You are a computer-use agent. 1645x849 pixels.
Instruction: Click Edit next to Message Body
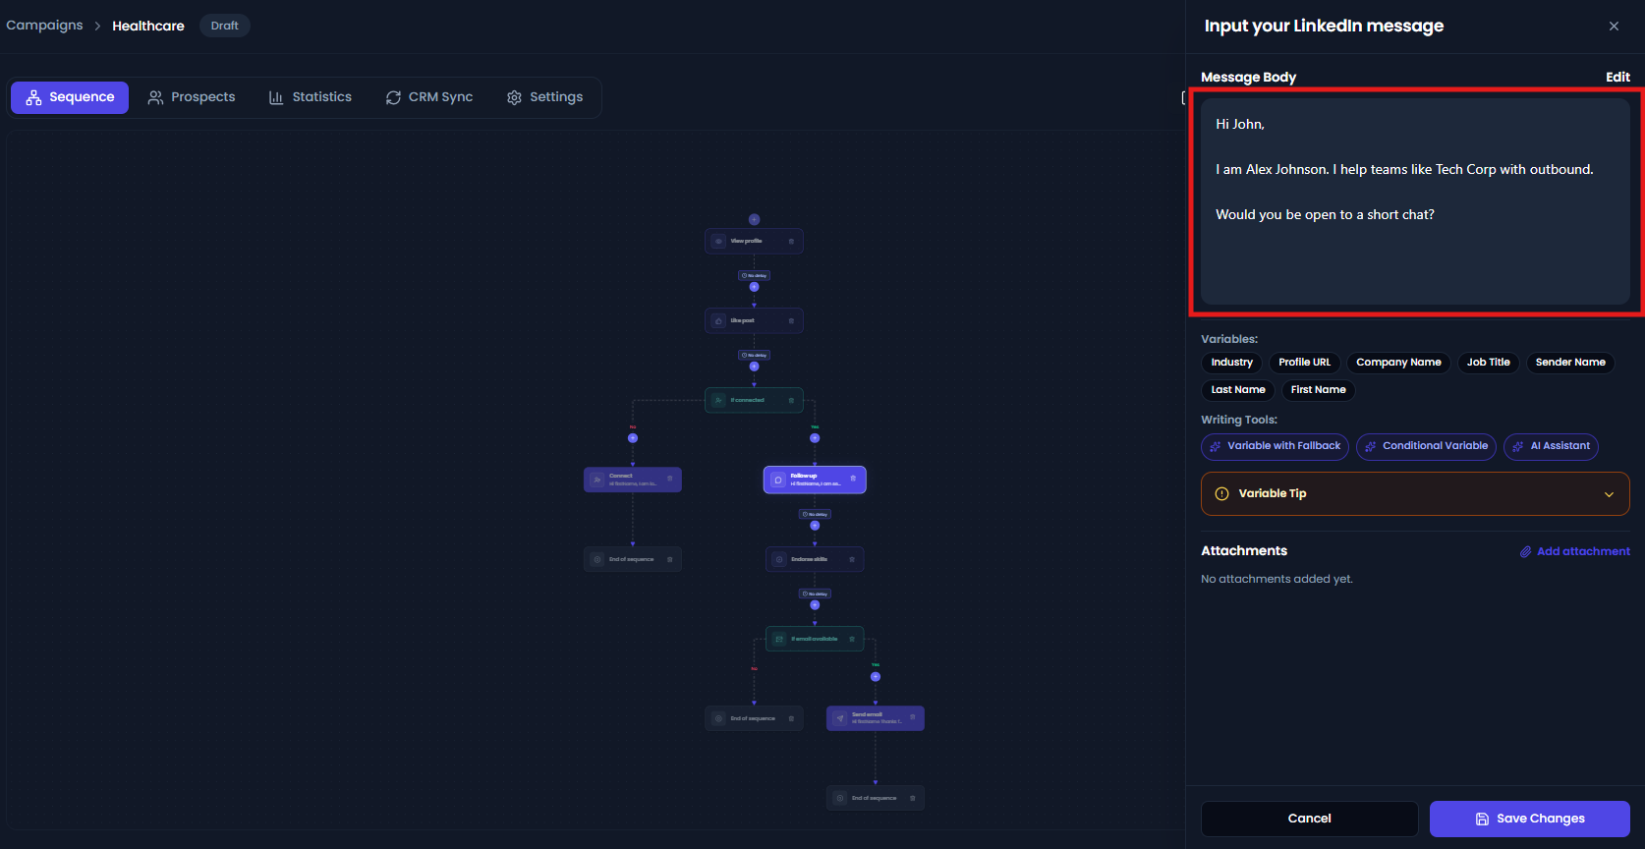coord(1617,77)
